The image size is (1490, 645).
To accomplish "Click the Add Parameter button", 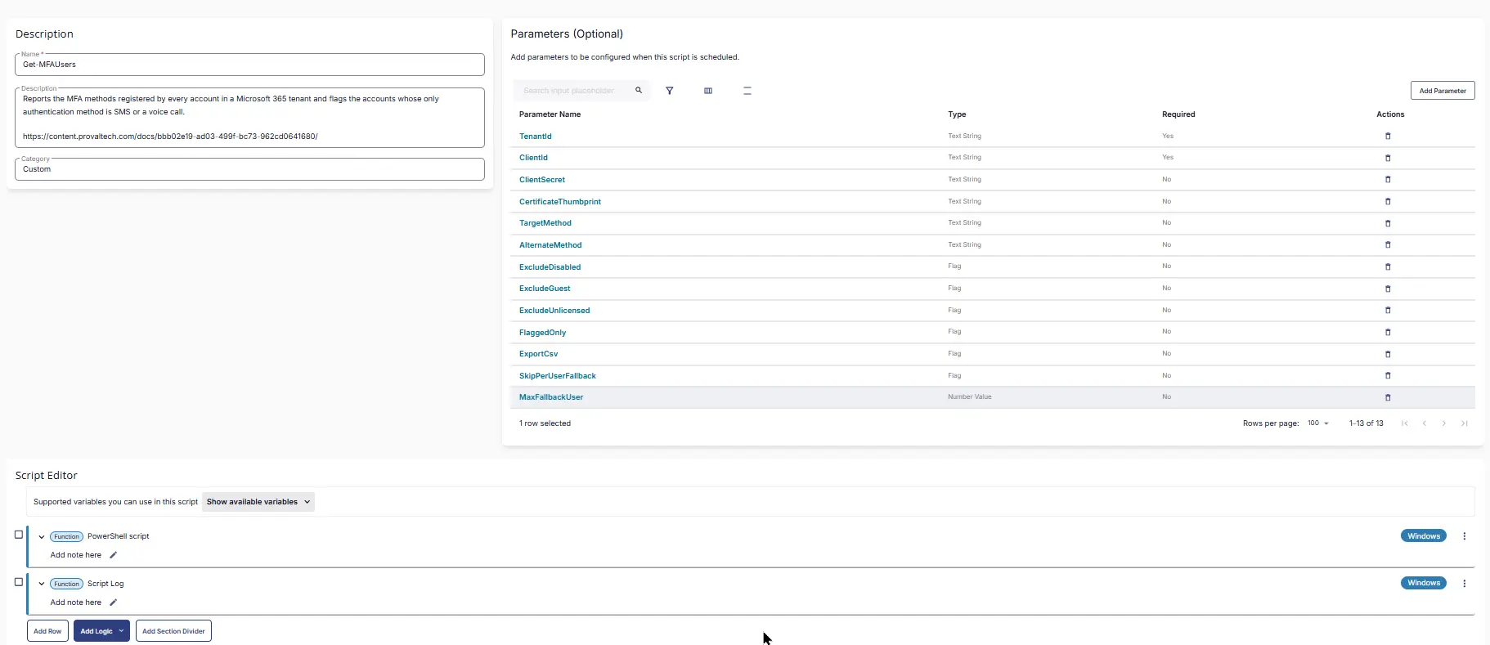I will click(1443, 91).
